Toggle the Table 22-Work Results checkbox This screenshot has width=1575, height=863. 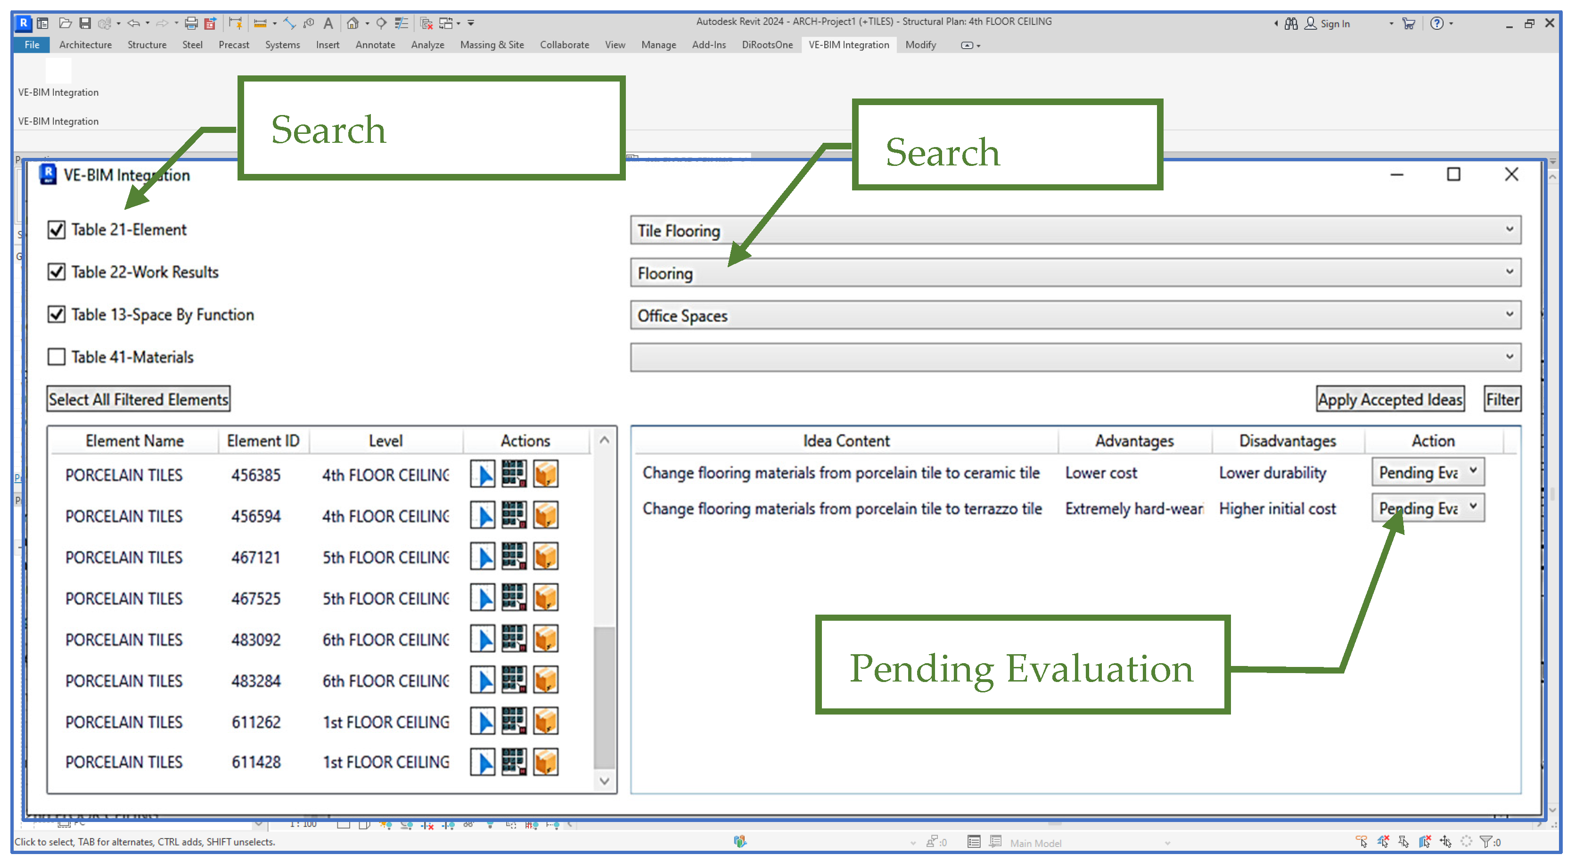point(56,272)
